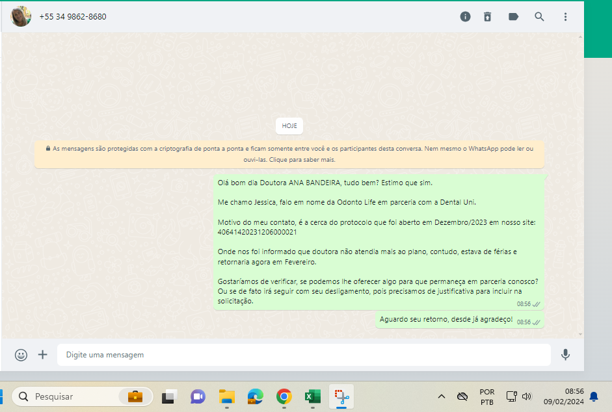Open Task View in taskbar
The image size is (612, 412).
[169, 396]
